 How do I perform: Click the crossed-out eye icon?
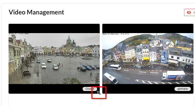189,12
